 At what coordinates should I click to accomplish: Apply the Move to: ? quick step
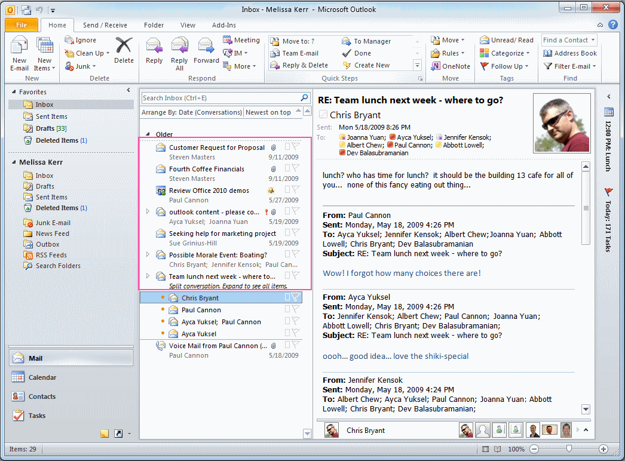click(x=293, y=41)
